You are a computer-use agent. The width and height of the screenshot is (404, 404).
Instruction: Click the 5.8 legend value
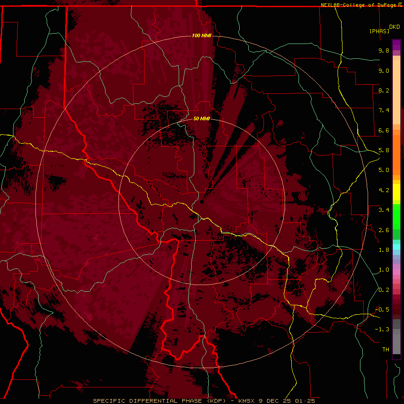click(384, 150)
